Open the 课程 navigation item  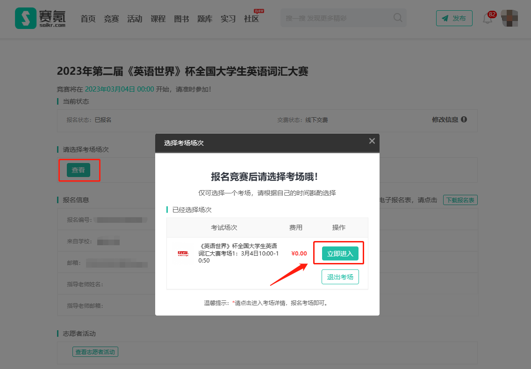coord(158,19)
